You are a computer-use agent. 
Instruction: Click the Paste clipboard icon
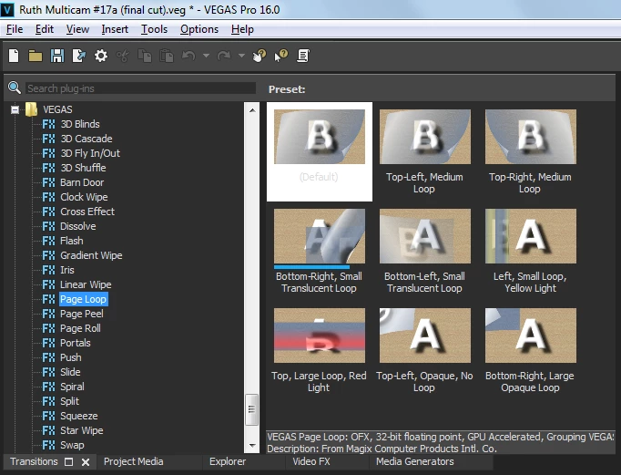click(167, 56)
